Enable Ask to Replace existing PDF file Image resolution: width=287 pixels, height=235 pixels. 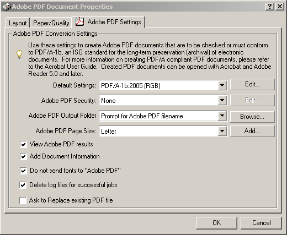[x=23, y=200]
